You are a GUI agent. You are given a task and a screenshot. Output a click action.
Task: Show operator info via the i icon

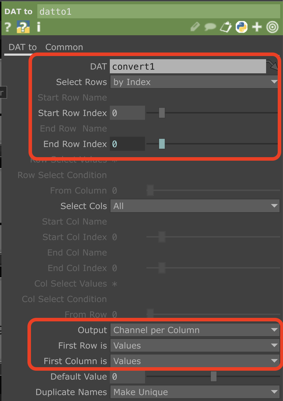[x=39, y=27]
